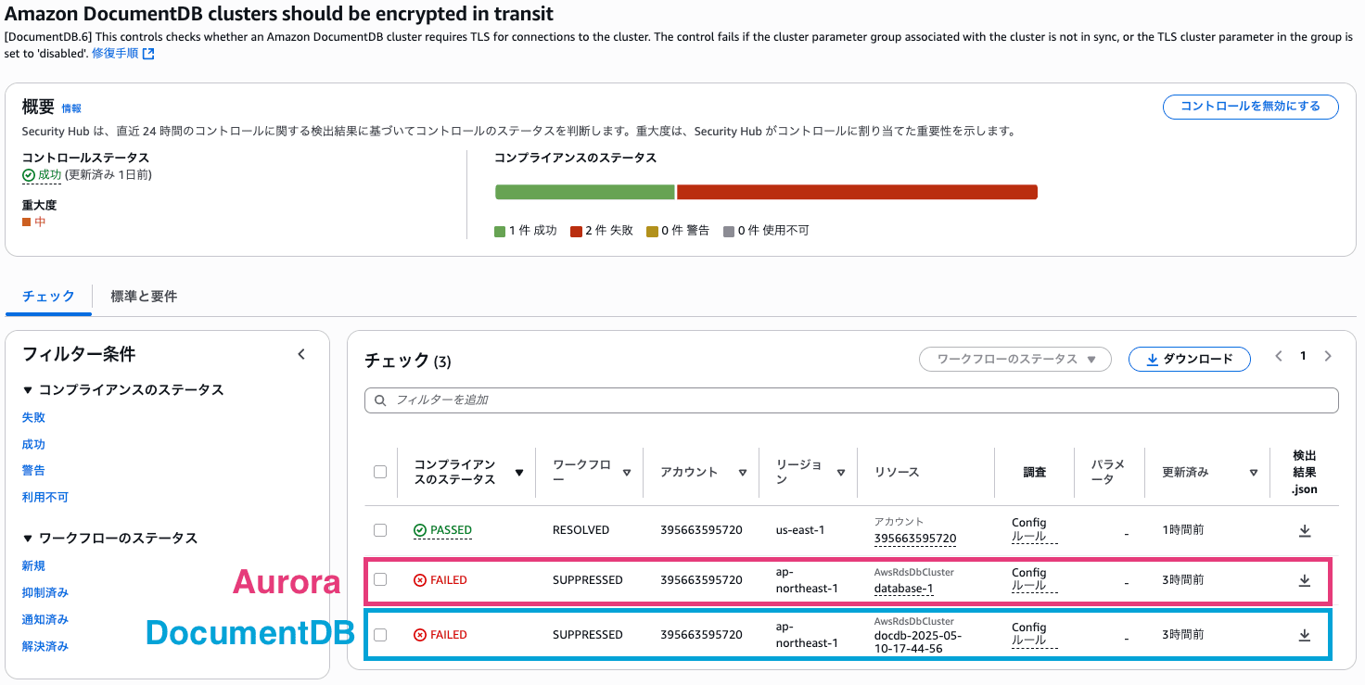
Task: Click SUPPRESSED in the database-1 row
Action: pos(588,580)
